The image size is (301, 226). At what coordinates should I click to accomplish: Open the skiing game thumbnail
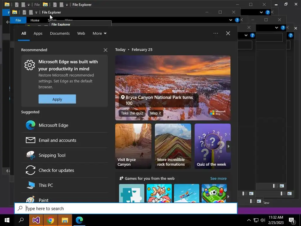tap(187, 193)
